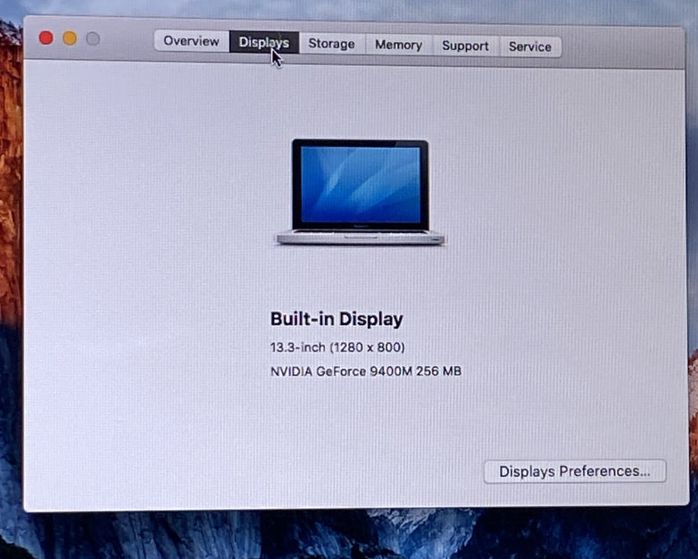
Task: Open the Support tab
Action: [x=465, y=46]
